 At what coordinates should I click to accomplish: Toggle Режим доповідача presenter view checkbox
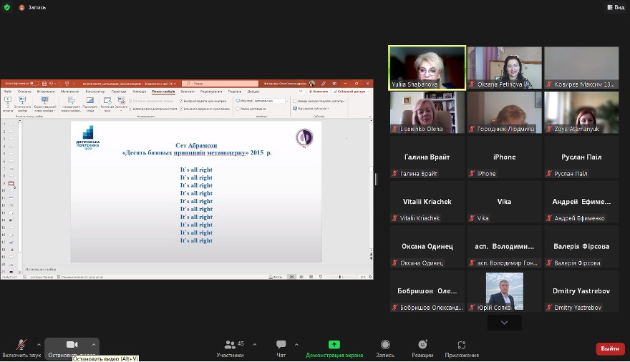(238, 109)
